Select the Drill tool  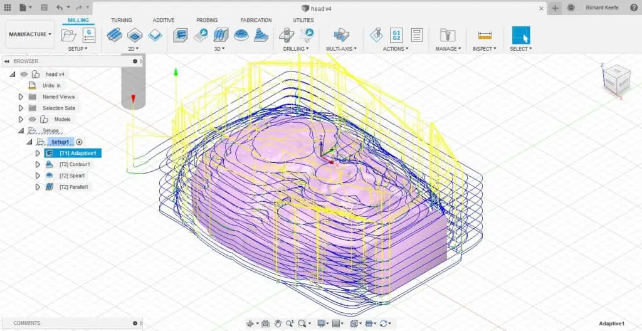(x=287, y=35)
